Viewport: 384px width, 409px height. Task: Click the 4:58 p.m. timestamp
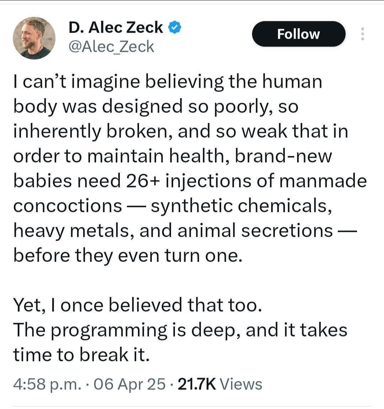[47, 384]
